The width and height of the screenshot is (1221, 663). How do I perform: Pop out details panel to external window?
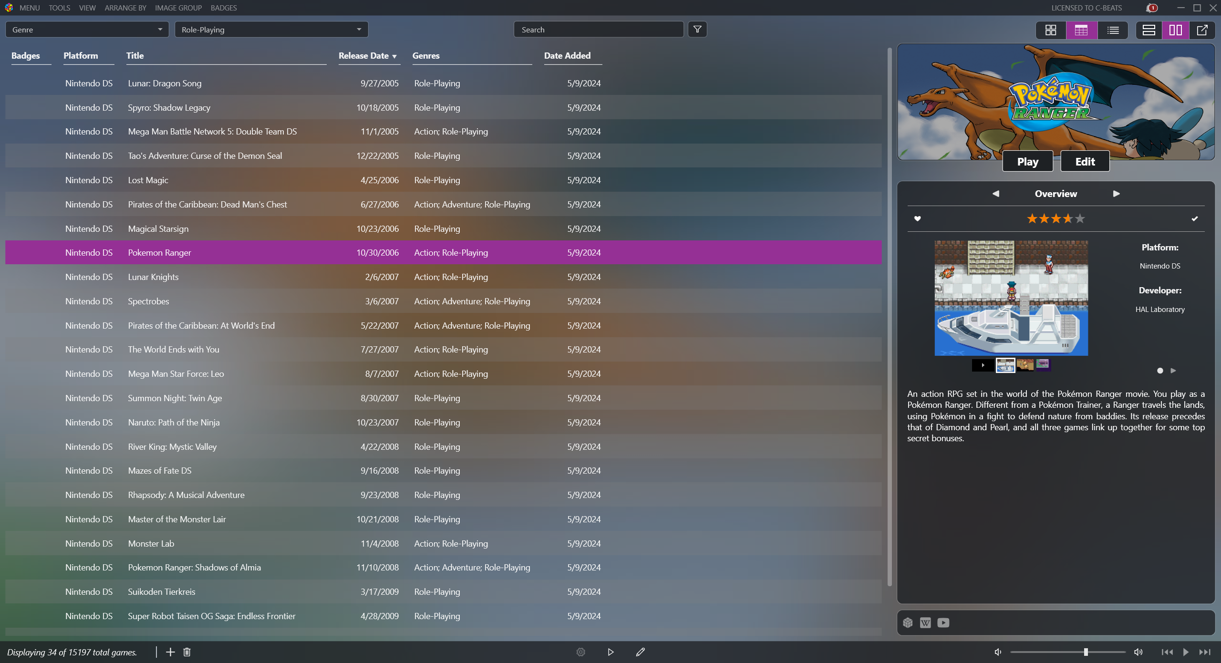click(x=1202, y=30)
